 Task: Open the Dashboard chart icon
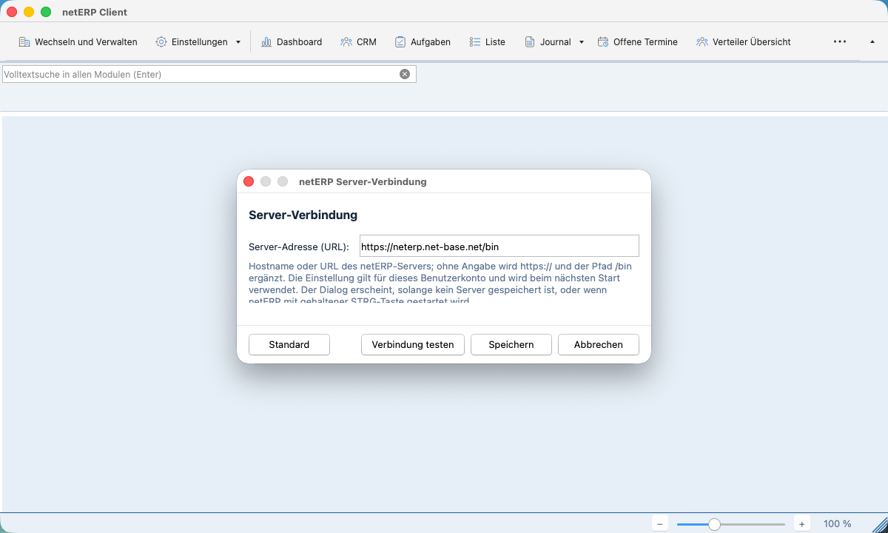coord(266,42)
